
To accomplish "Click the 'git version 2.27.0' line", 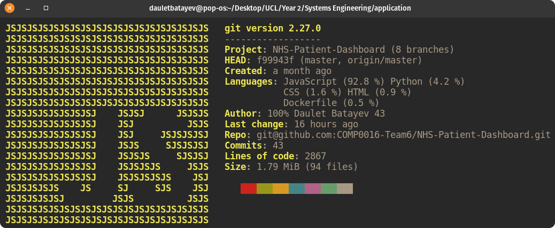I will (x=273, y=29).
